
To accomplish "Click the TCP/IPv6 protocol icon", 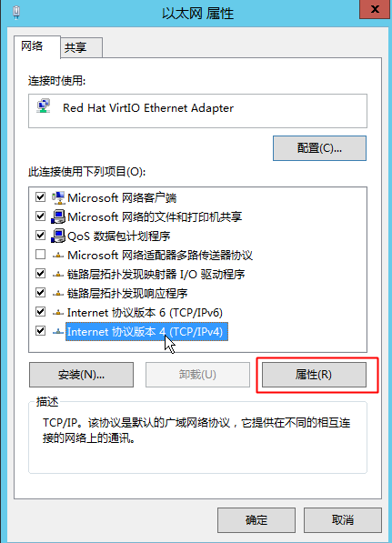I will pos(58,313).
